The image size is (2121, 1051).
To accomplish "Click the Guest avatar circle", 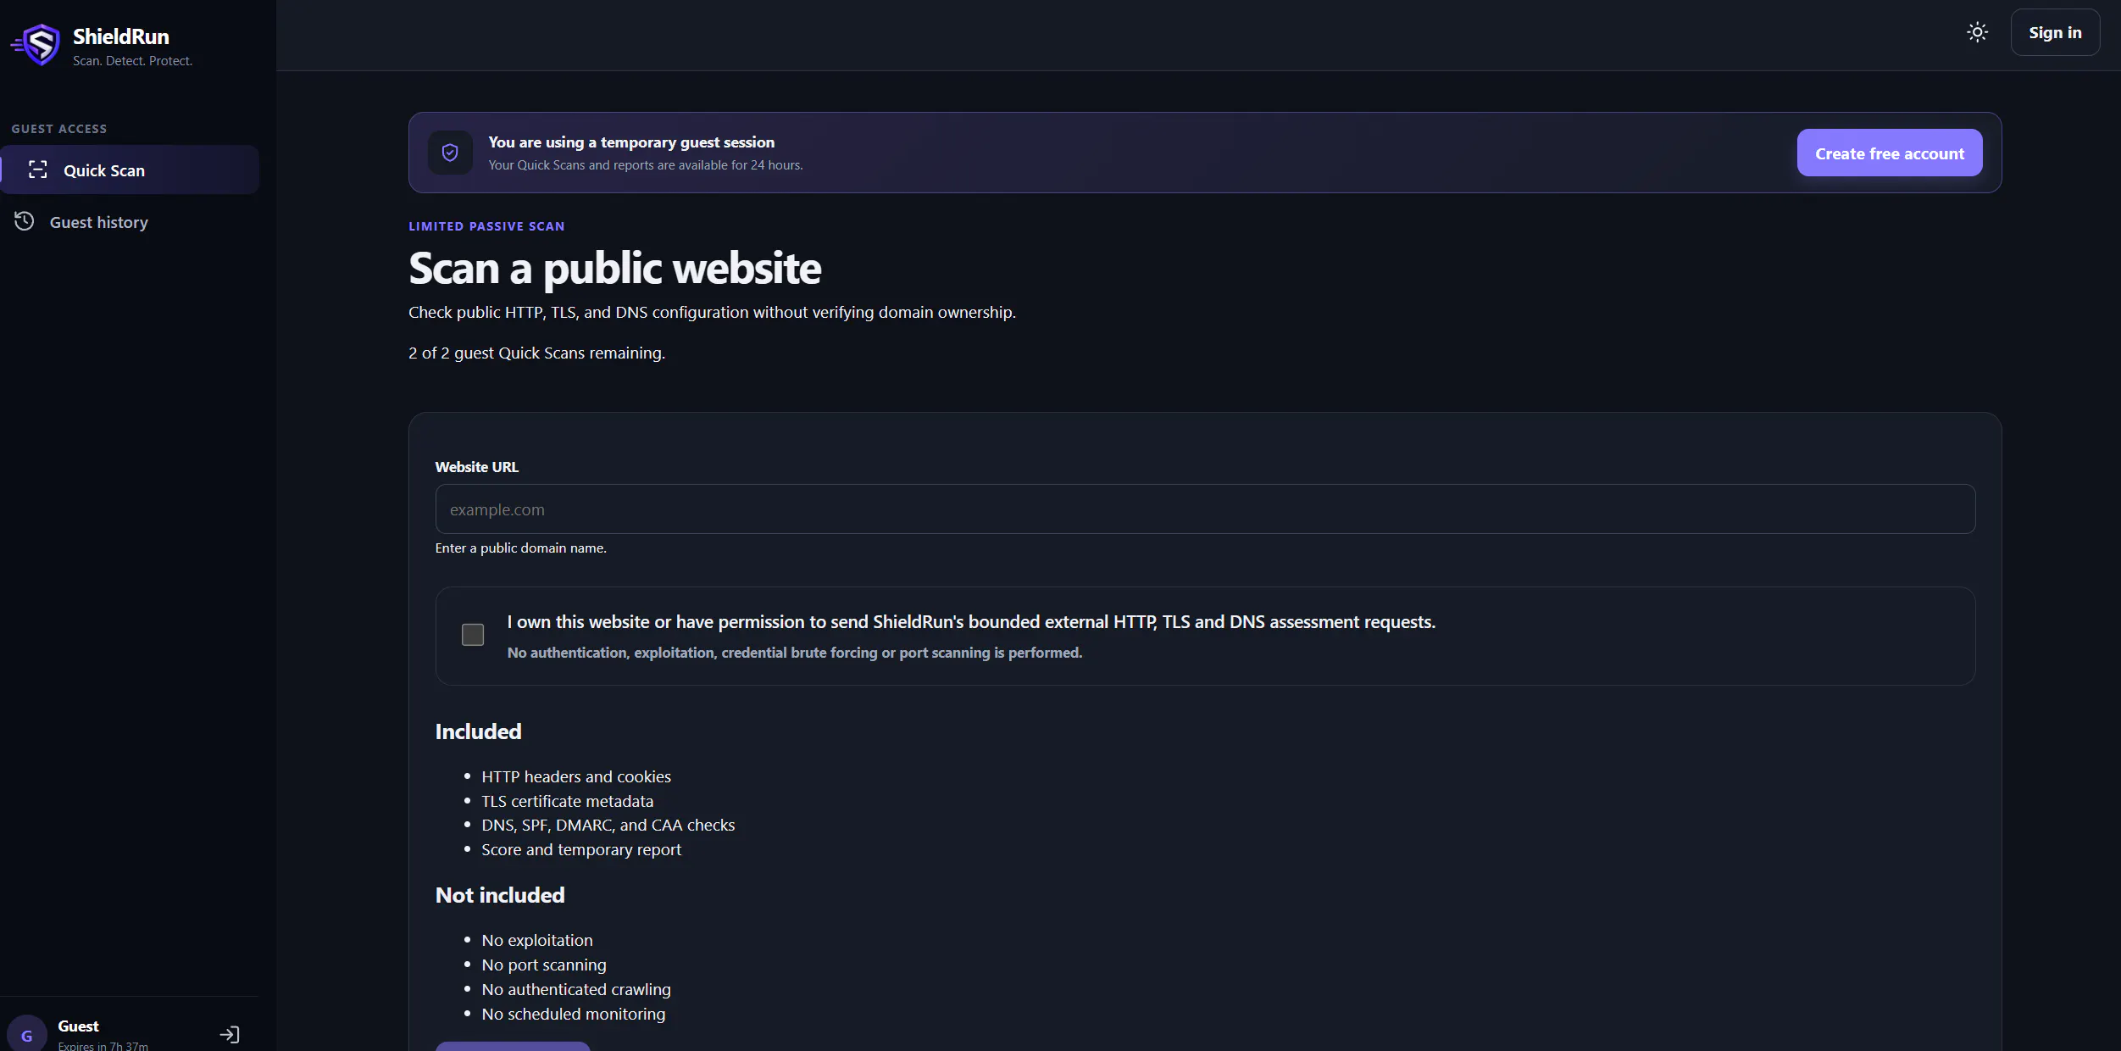I will [x=26, y=1034].
